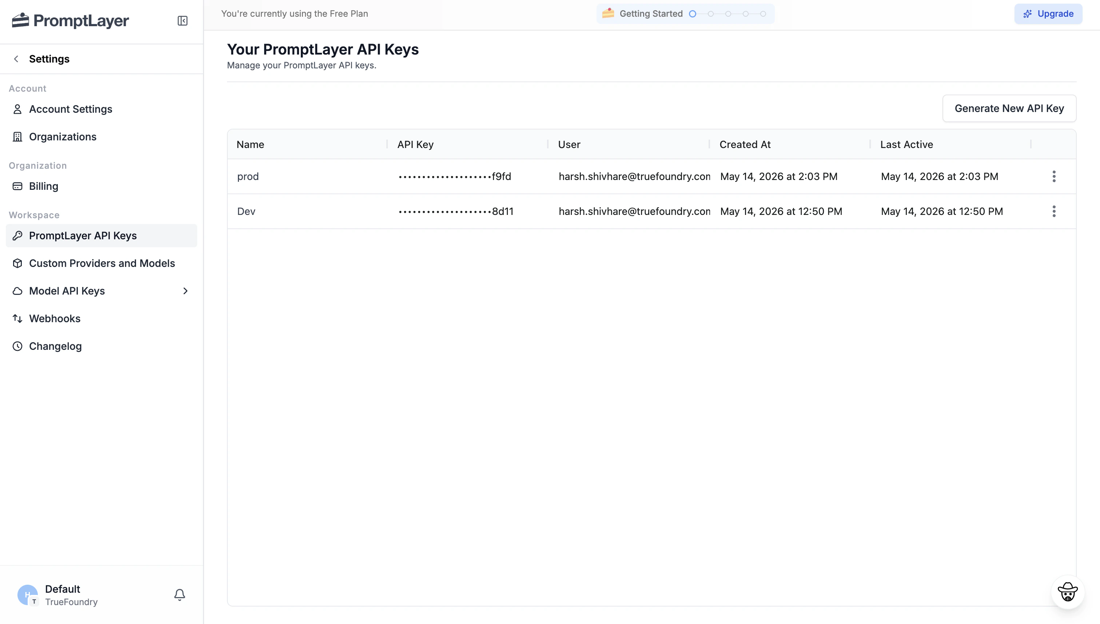Click the User column header

(x=569, y=144)
